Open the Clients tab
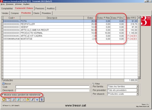The image size is (152, 110). point(36,13)
